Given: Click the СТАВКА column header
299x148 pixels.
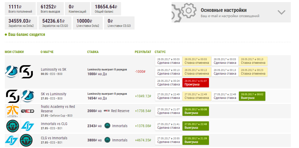Looking at the screenshot, I should click(93, 52).
